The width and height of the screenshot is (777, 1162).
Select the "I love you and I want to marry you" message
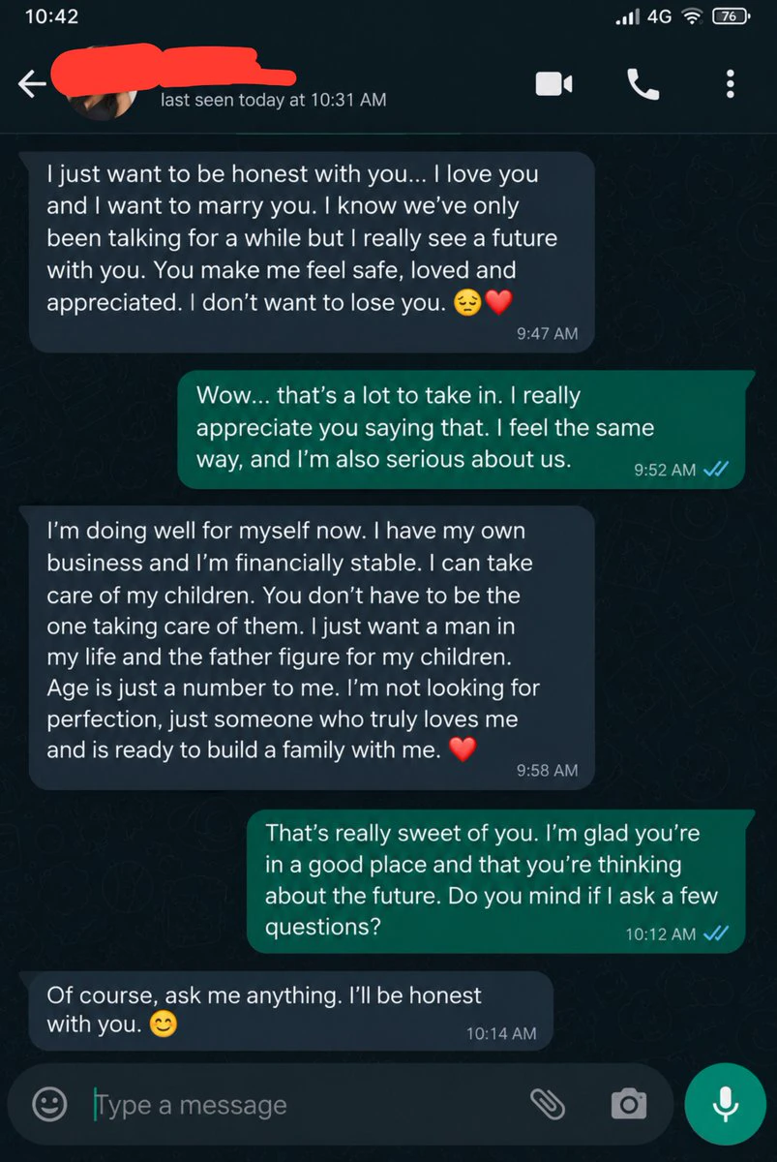pos(312,252)
